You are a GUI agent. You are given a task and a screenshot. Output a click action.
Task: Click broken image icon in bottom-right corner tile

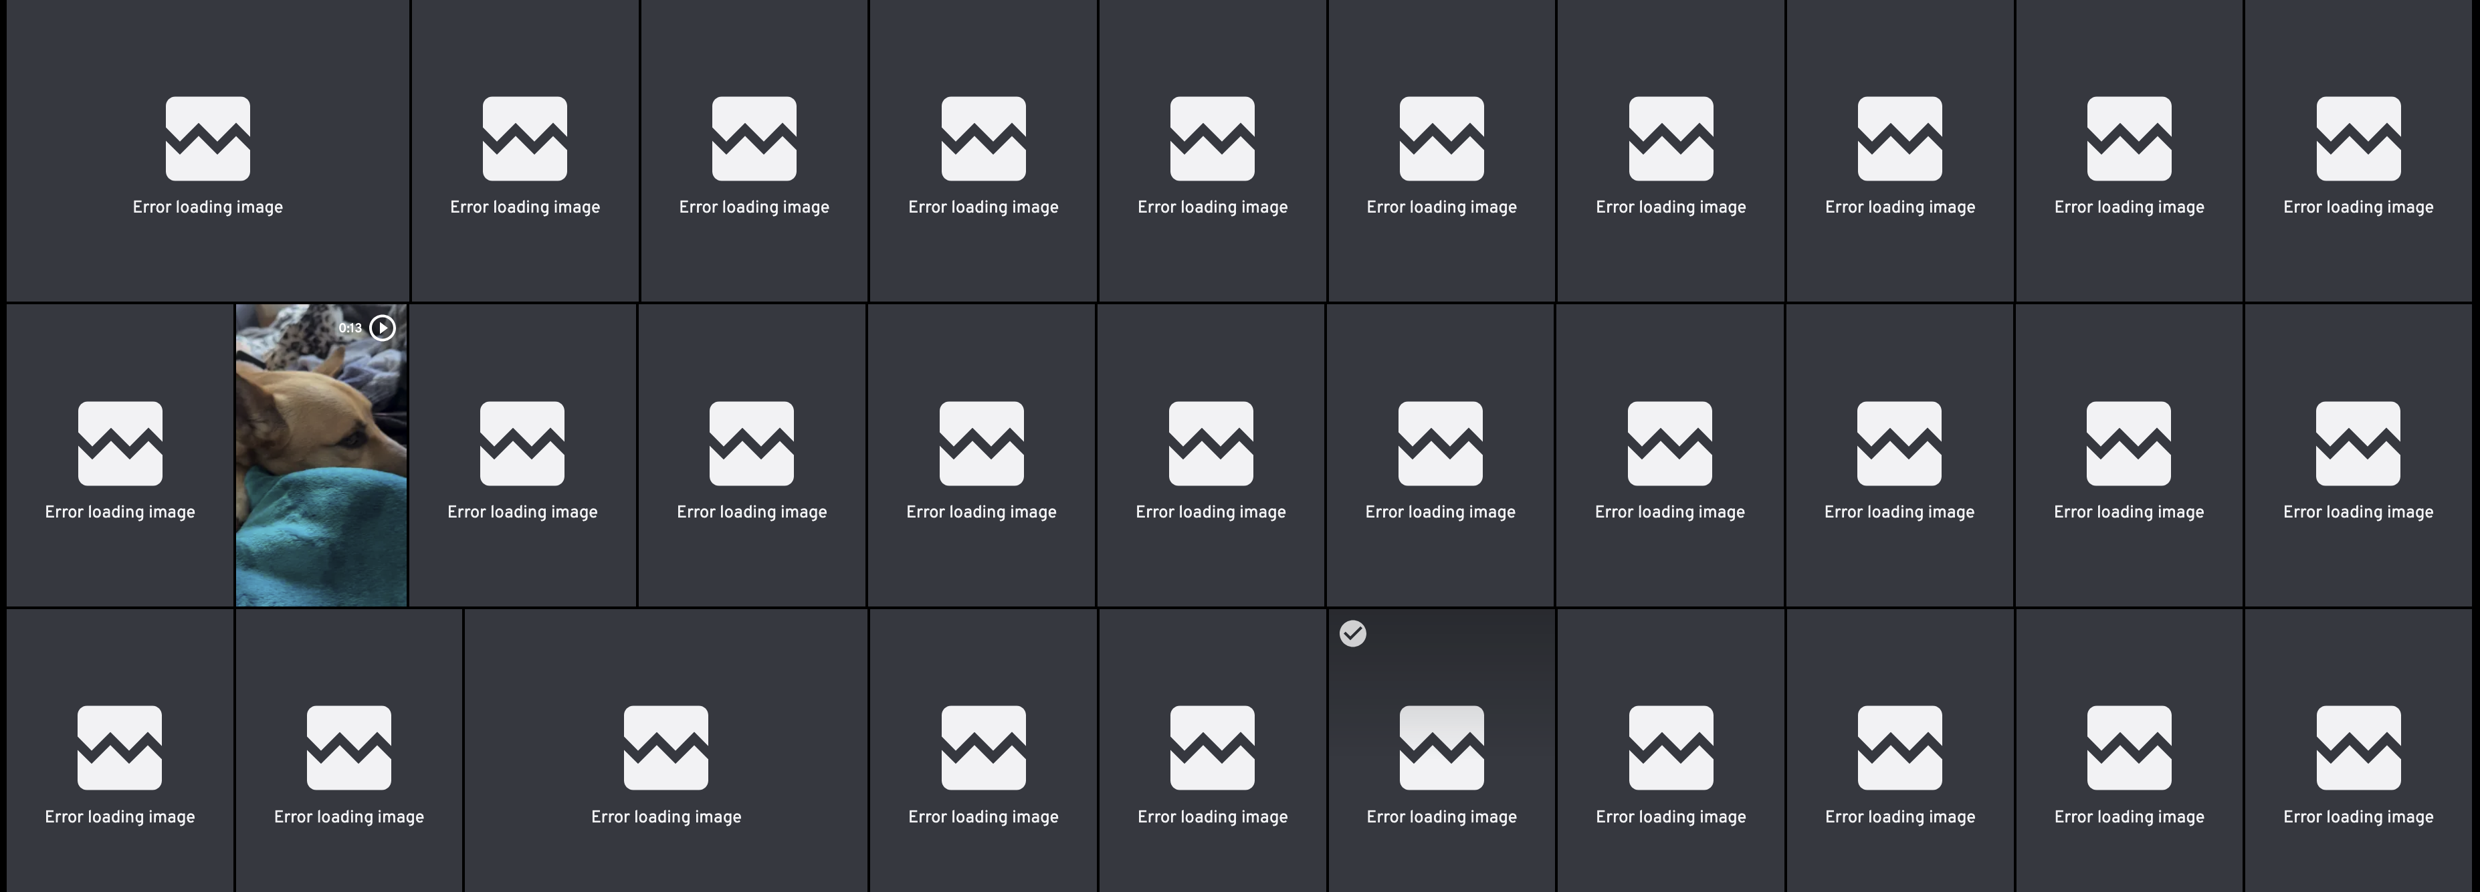2358,748
